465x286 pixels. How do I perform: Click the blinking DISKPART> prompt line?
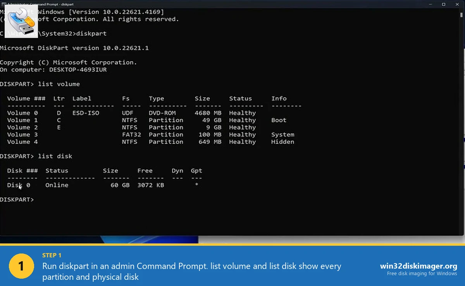click(17, 199)
